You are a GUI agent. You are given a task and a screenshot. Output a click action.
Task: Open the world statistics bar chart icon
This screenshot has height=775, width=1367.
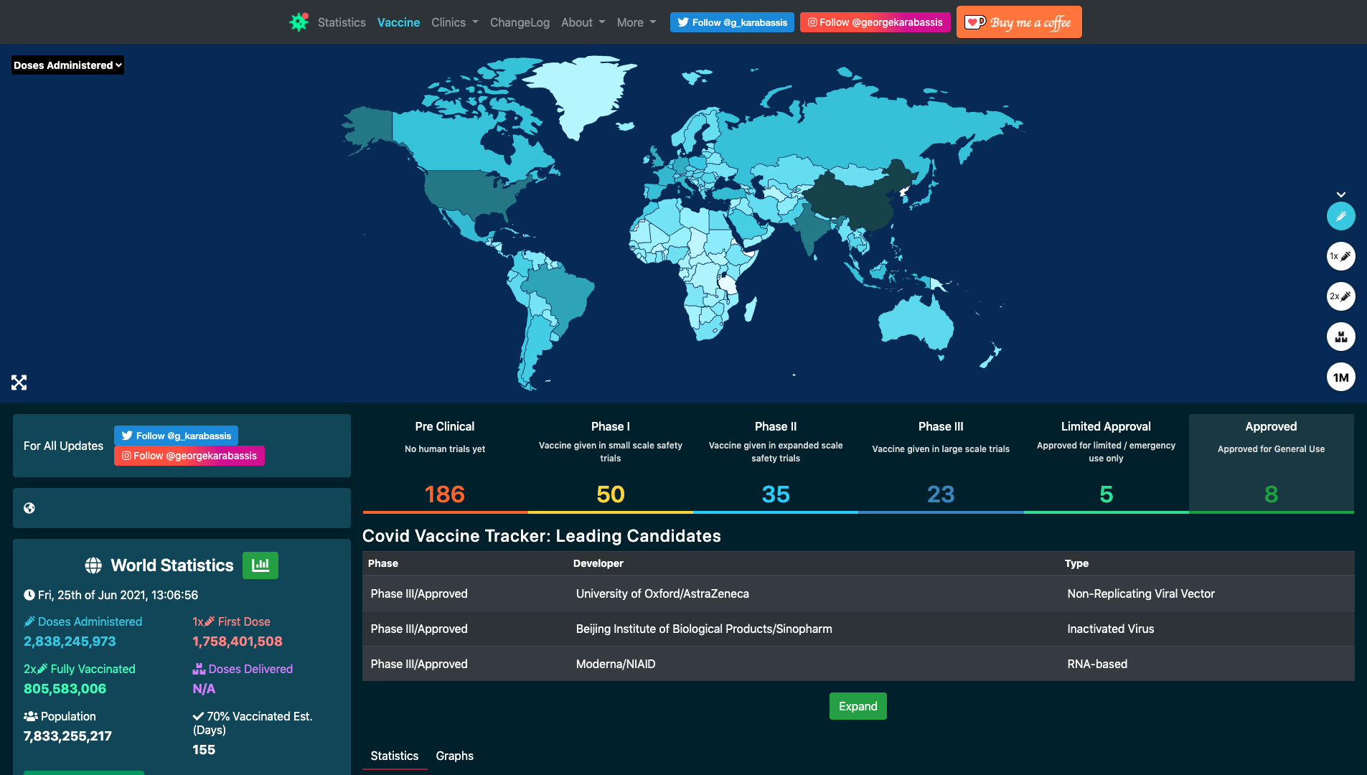(260, 565)
